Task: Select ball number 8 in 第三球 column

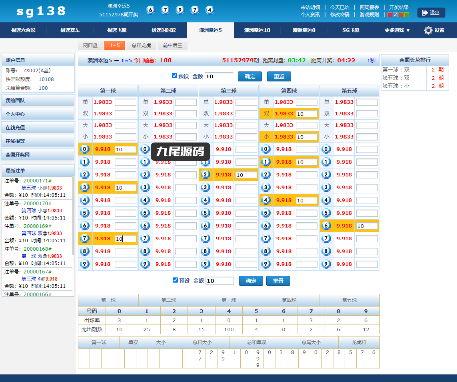Action: click(x=206, y=251)
